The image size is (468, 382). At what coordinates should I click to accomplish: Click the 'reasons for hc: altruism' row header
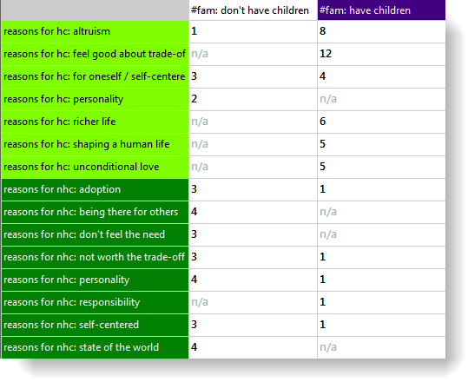click(96, 31)
